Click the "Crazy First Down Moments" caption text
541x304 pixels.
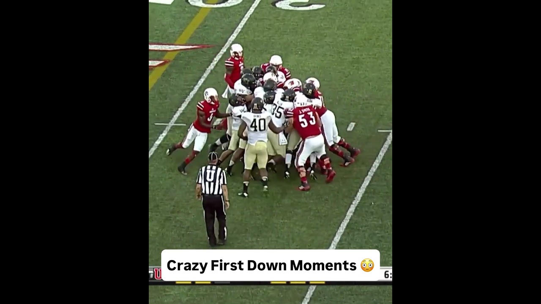pos(262,265)
